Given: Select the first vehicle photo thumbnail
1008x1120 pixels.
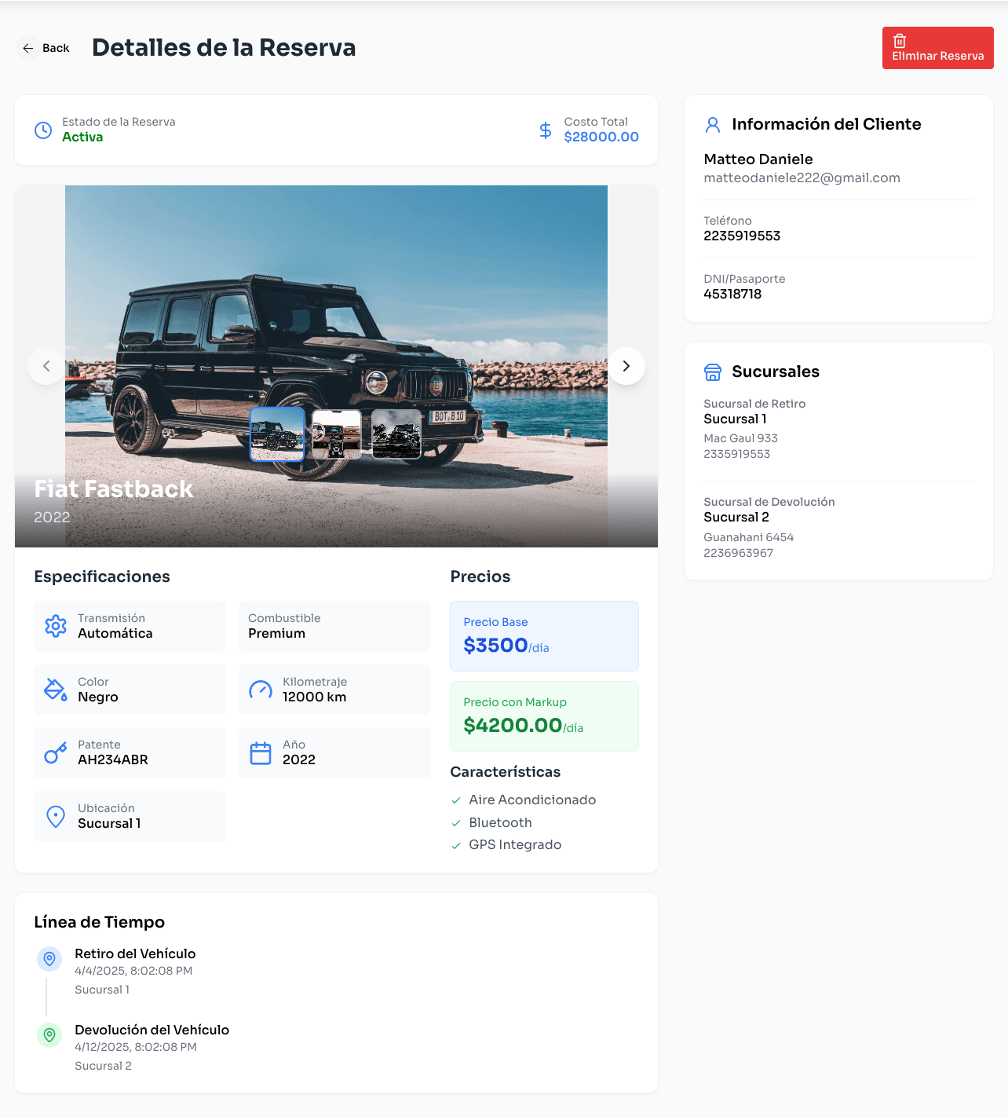Looking at the screenshot, I should point(277,434).
